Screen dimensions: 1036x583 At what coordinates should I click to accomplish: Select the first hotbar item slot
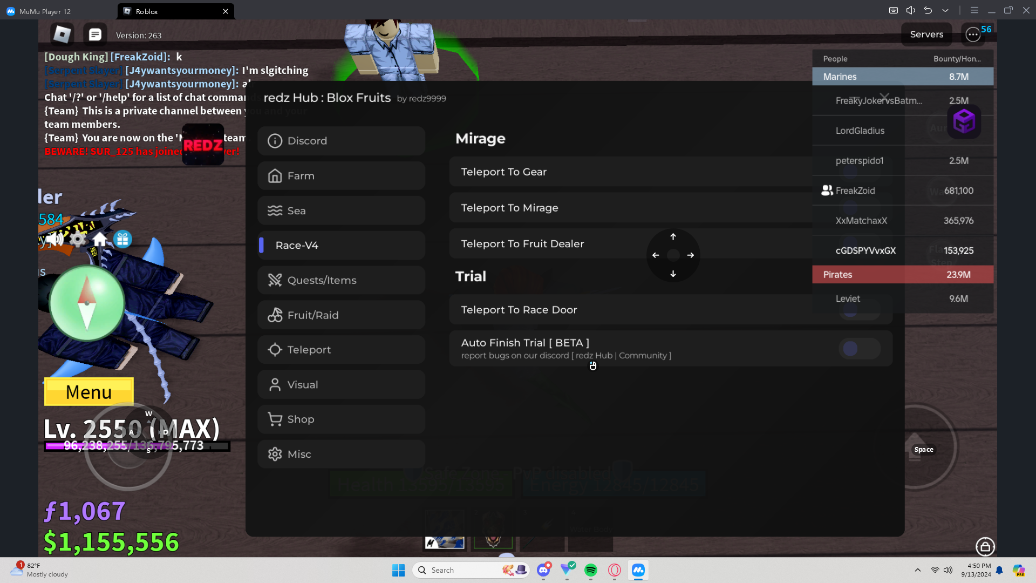coord(445,530)
